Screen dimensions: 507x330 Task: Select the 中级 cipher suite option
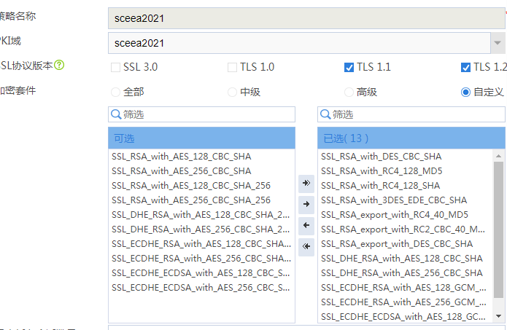232,92
